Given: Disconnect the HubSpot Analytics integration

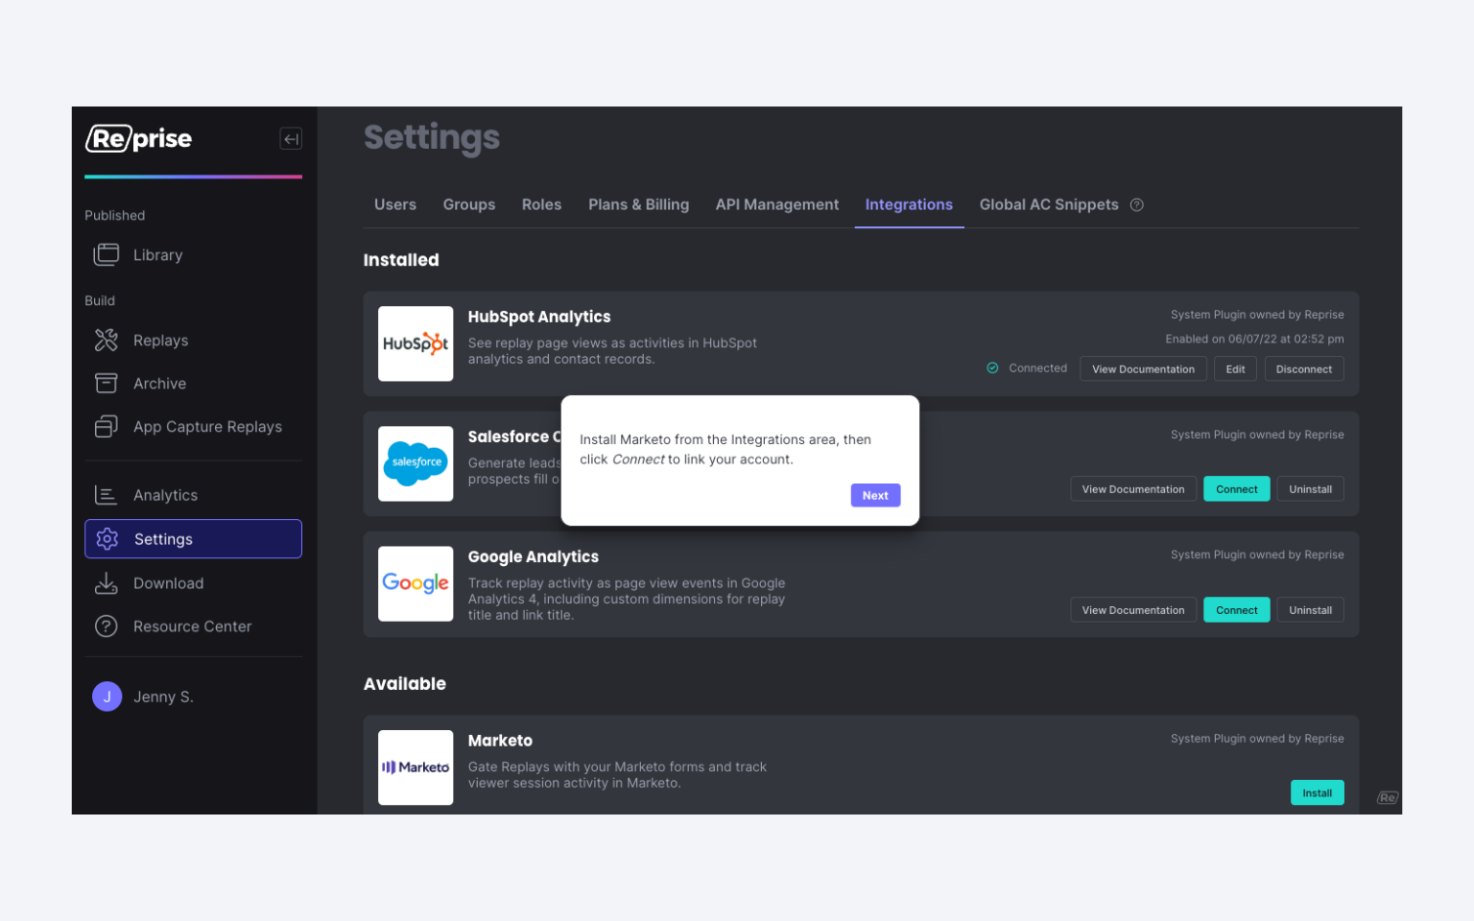Looking at the screenshot, I should tap(1303, 369).
